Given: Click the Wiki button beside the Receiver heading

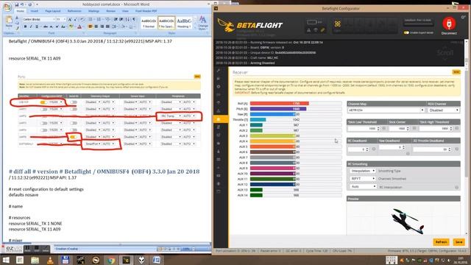Looking at the screenshot, I should tap(456, 72).
